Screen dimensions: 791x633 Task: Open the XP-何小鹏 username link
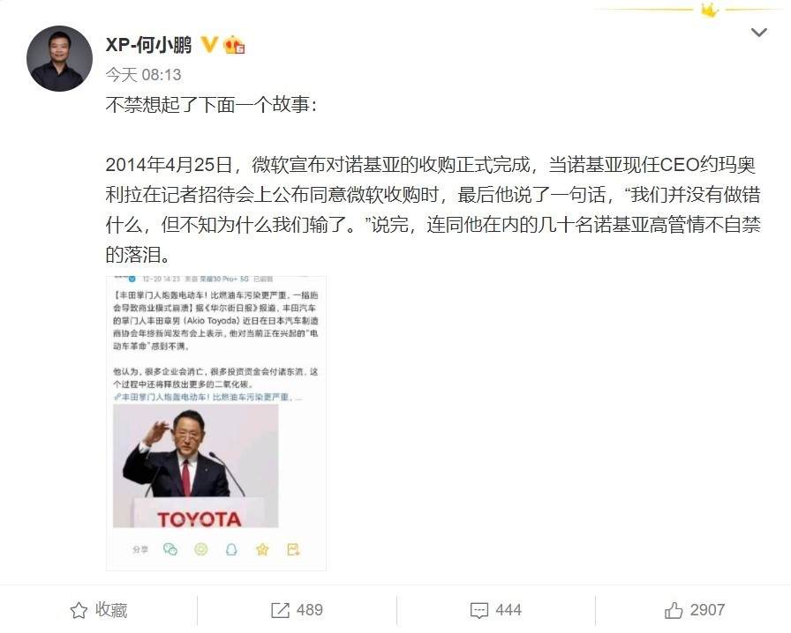coord(149,45)
